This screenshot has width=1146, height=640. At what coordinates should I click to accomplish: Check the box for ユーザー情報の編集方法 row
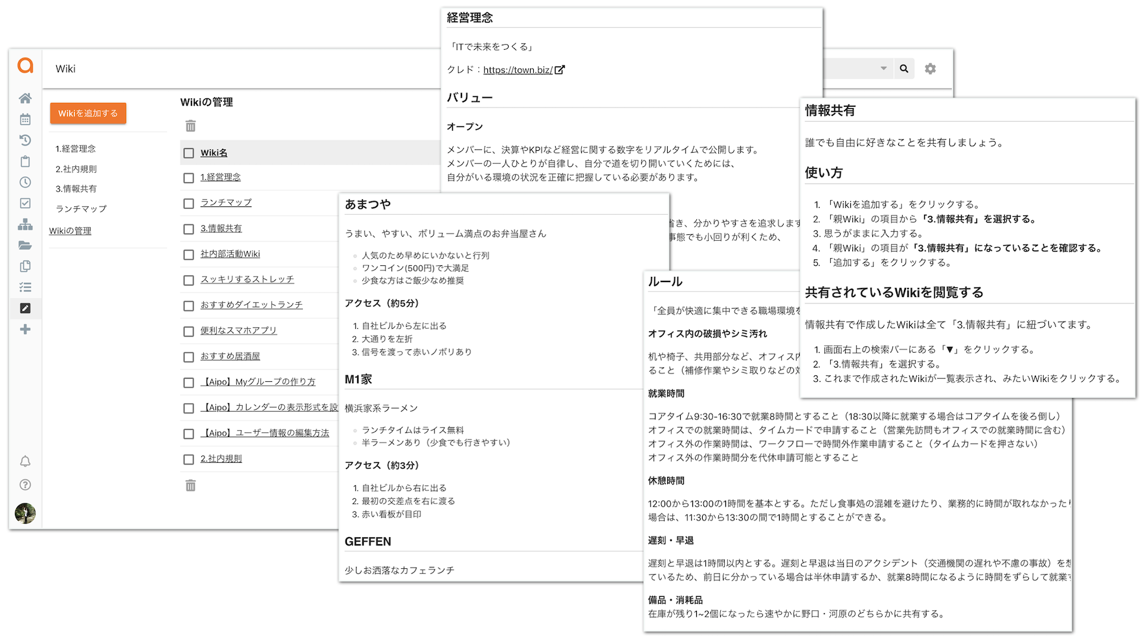[189, 434]
